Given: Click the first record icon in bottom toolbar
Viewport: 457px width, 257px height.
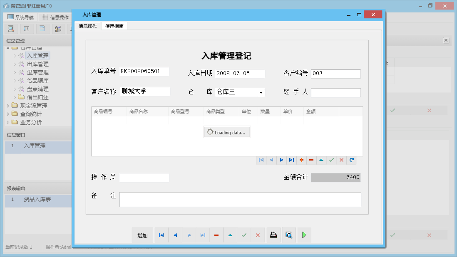Looking at the screenshot, I should (161, 235).
